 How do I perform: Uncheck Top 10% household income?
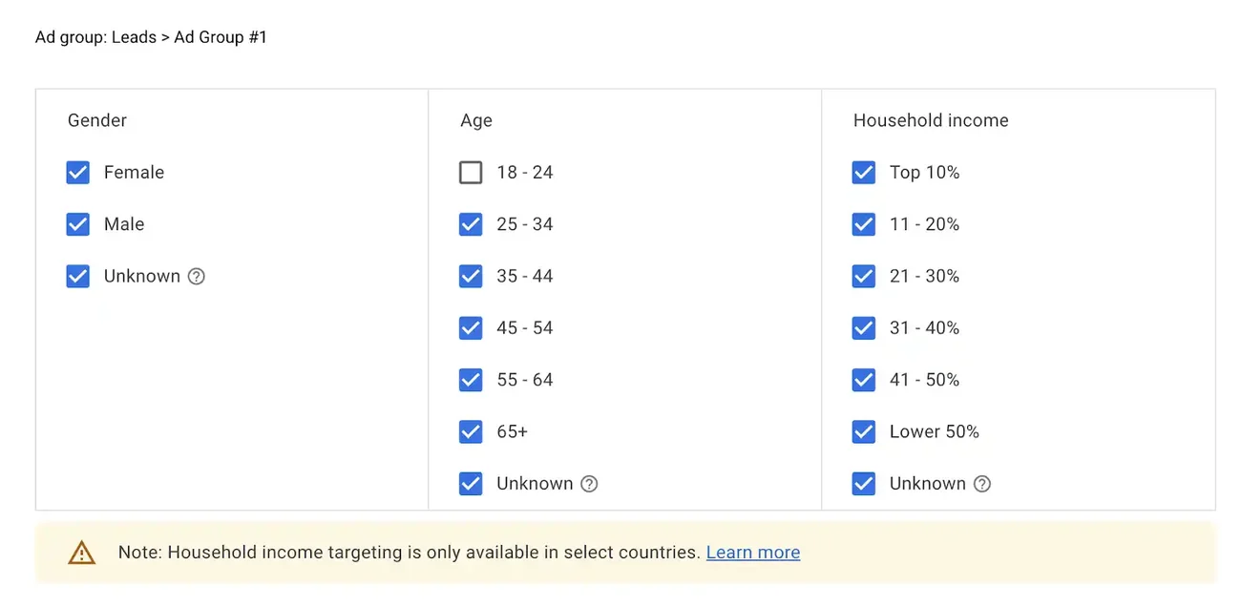click(x=864, y=173)
